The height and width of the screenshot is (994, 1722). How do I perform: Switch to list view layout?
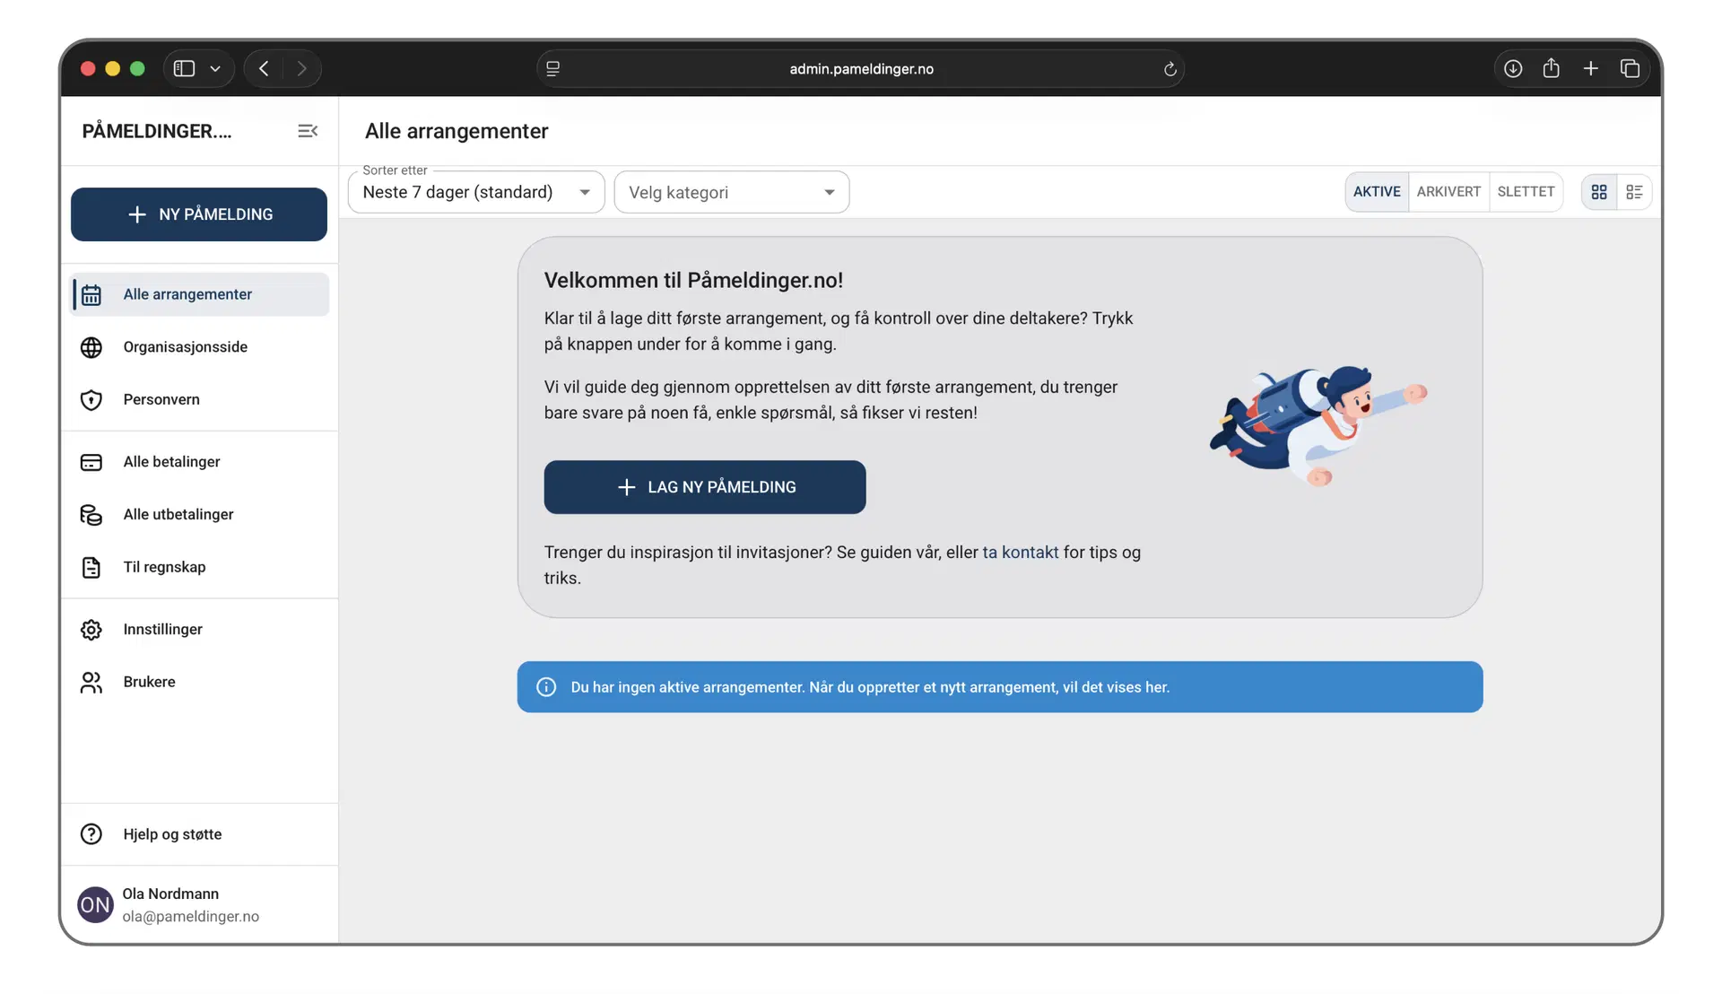1634,192
